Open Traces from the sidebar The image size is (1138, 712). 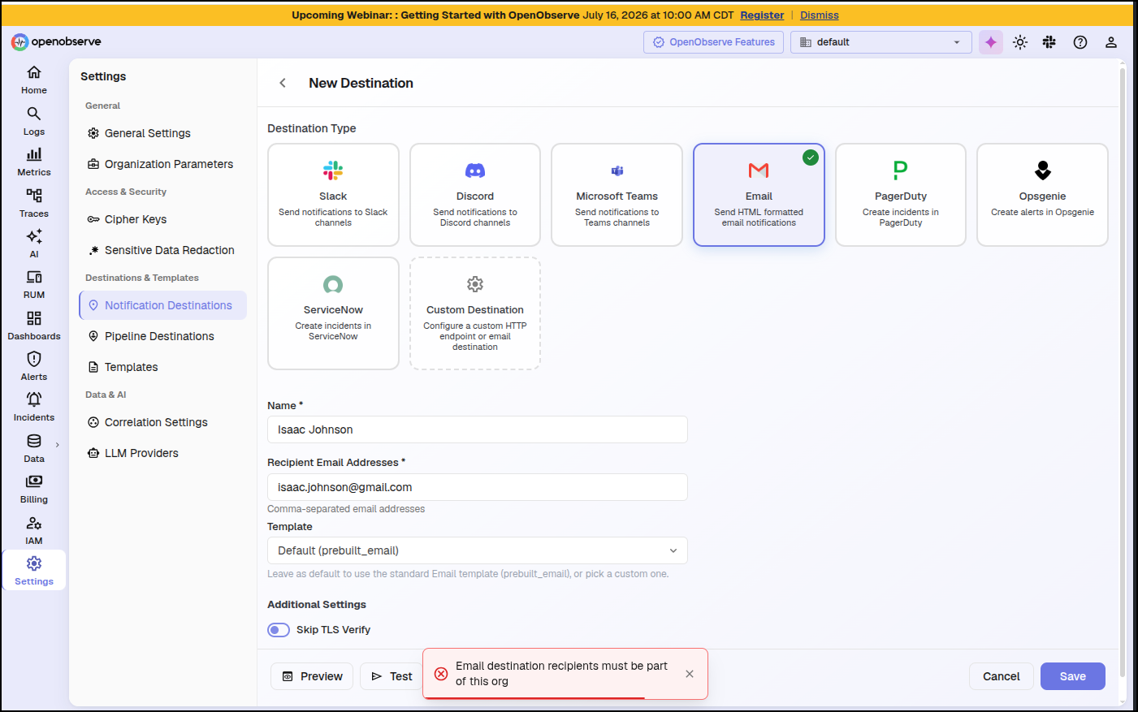[34, 203]
